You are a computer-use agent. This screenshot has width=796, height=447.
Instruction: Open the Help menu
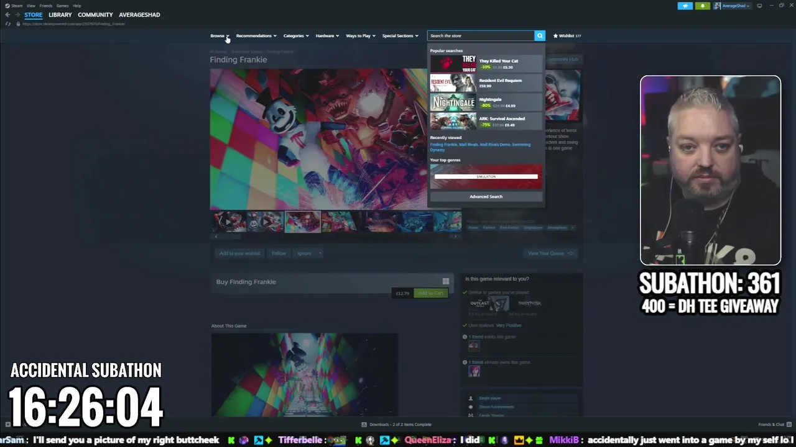77,6
